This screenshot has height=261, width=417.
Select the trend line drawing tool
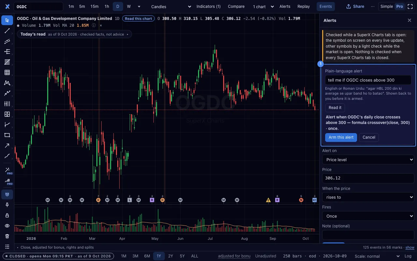tap(7, 31)
